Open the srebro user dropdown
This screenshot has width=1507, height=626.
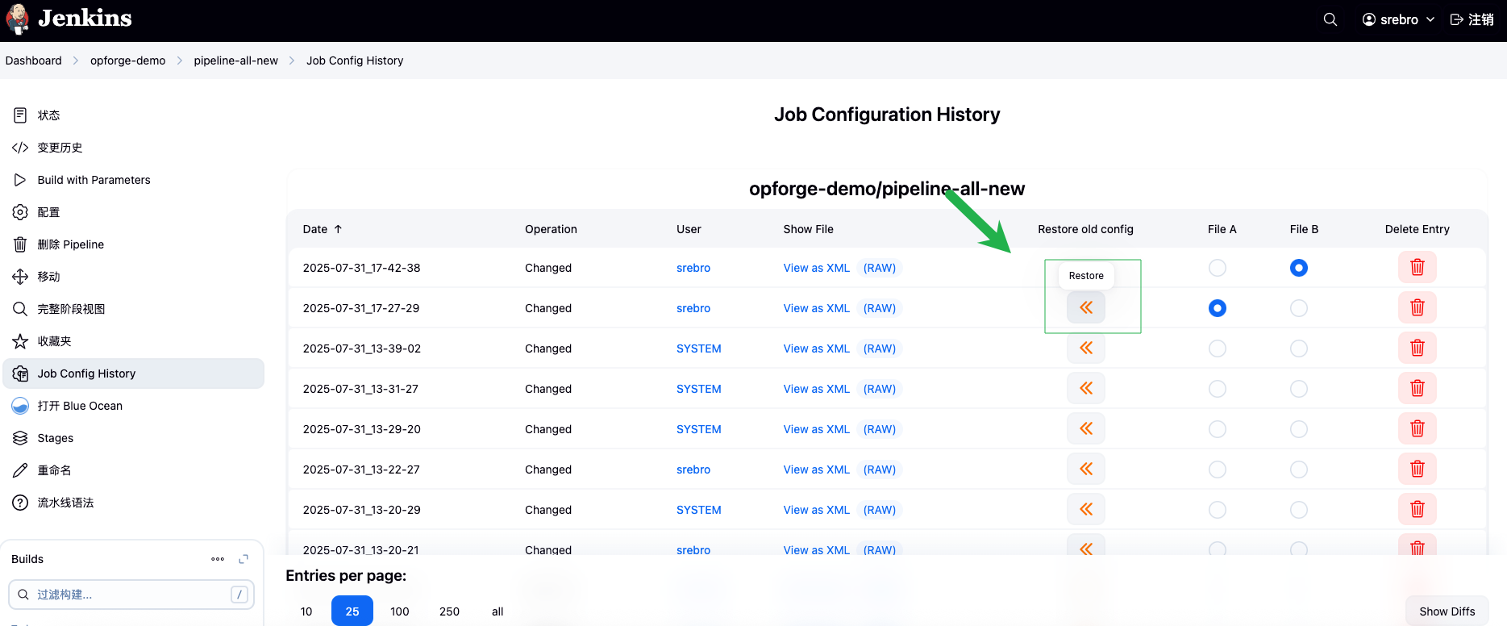pos(1398,19)
